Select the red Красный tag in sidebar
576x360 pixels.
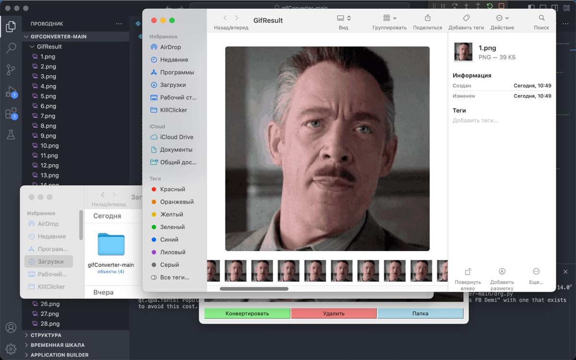172,189
